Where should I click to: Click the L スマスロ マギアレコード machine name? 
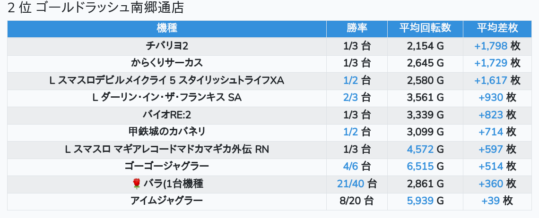[167, 150]
